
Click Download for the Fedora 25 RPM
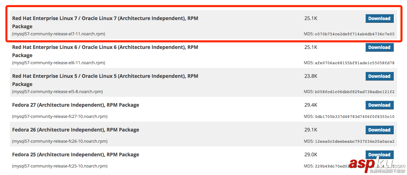point(379,155)
